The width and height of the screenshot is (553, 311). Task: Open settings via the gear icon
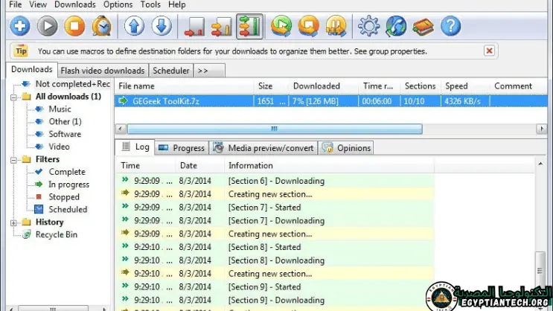click(x=368, y=27)
